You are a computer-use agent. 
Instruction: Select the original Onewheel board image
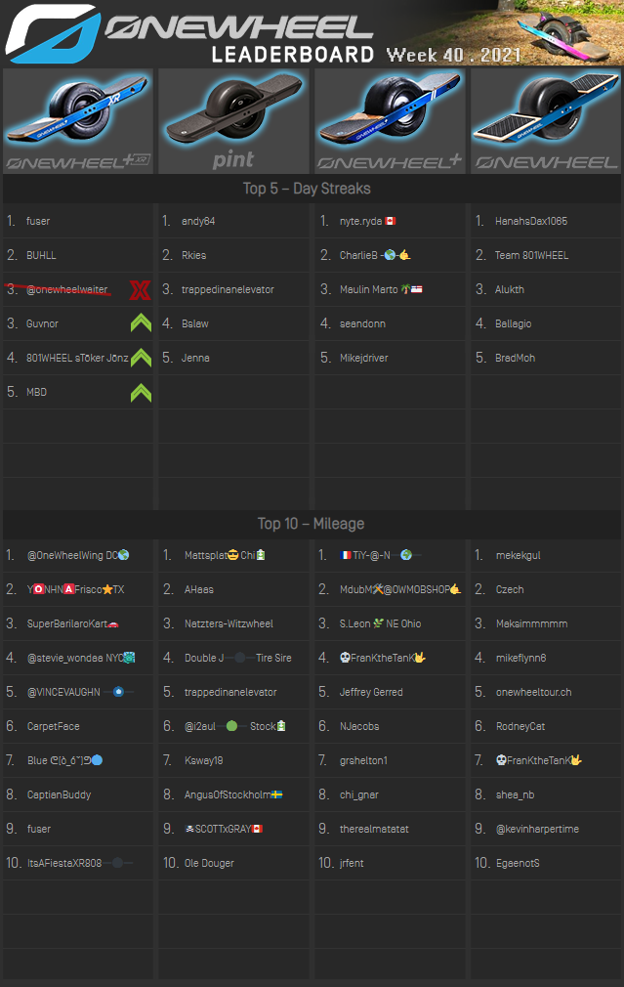coord(545,120)
